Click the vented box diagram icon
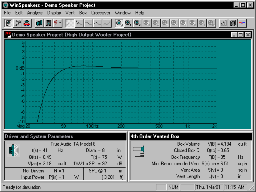The height and width of the screenshot is (192, 256). [139, 150]
